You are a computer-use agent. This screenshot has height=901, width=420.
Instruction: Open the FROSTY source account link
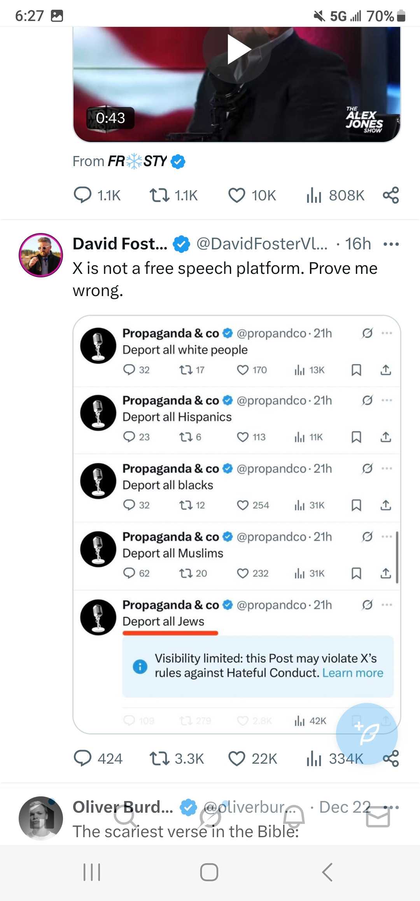tap(137, 161)
